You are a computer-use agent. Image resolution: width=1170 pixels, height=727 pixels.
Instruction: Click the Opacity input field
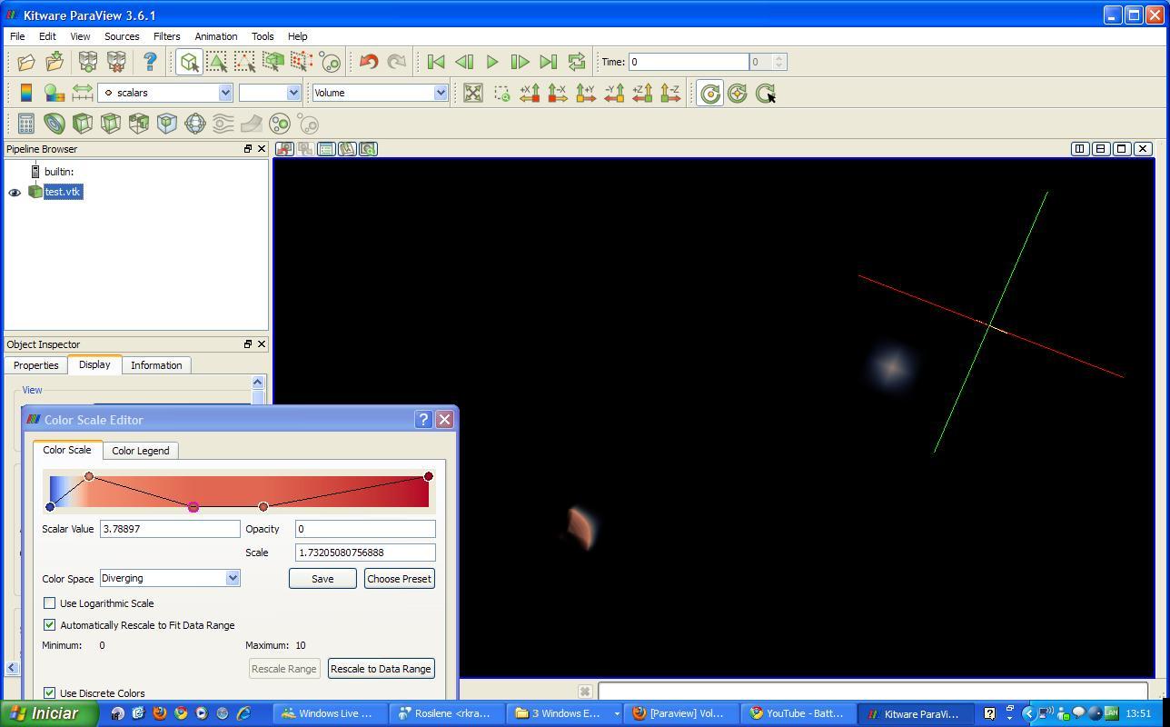pyautogui.click(x=365, y=529)
